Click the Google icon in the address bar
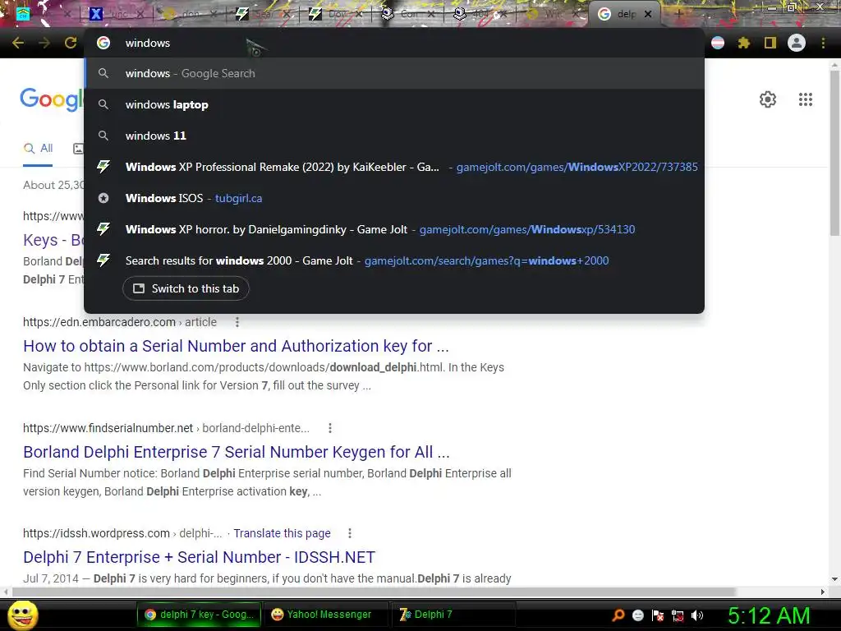This screenshot has height=631, width=841. [103, 43]
